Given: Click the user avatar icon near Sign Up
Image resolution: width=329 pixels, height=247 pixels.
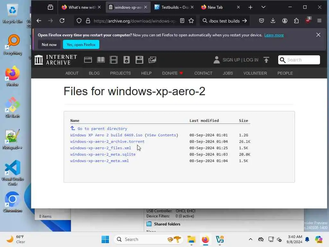Looking at the screenshot, I should click(217, 60).
